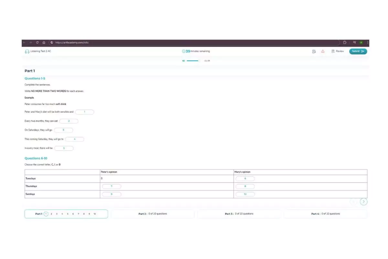The height and width of the screenshot is (259, 388).
Task: Click the next page arrow circle
Action: (364, 202)
